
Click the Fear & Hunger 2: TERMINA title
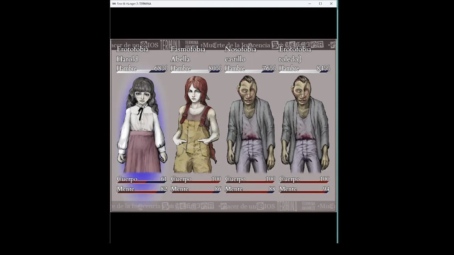point(134,4)
